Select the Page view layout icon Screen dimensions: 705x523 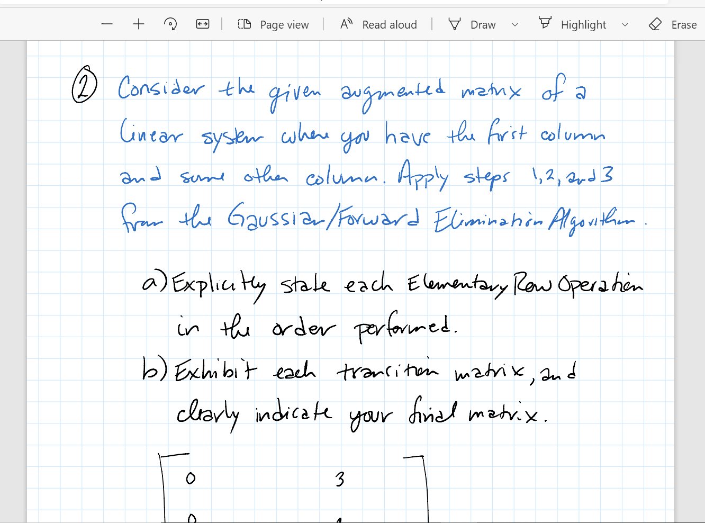pos(243,24)
